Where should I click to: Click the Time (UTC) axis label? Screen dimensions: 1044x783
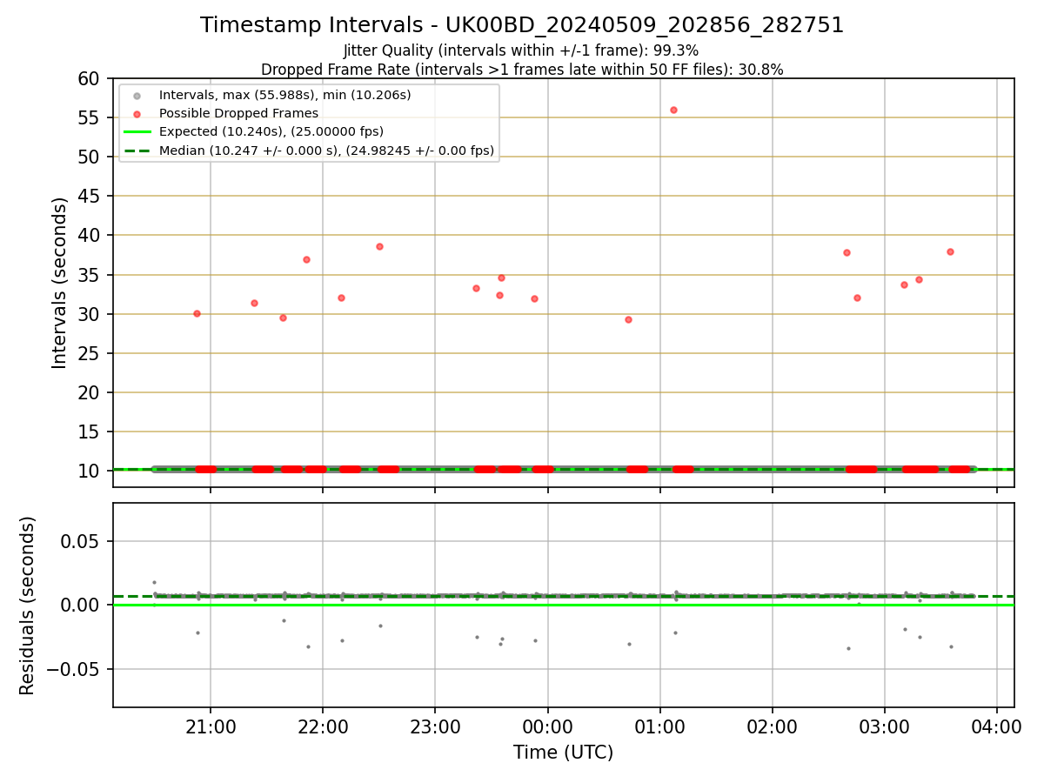click(563, 753)
